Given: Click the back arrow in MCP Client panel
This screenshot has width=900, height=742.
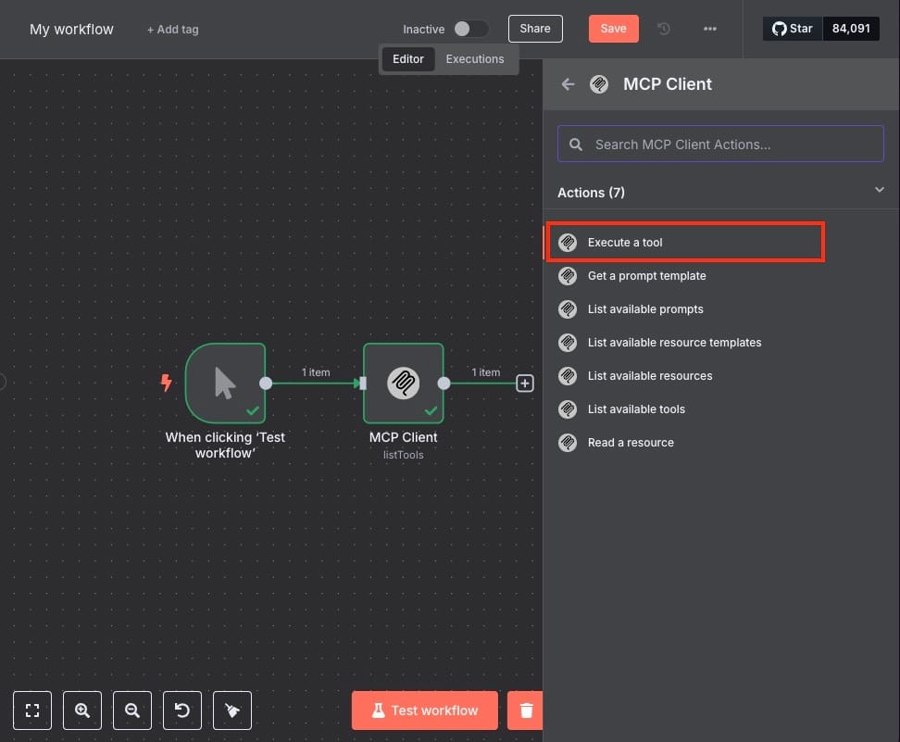Looking at the screenshot, I should tap(568, 84).
